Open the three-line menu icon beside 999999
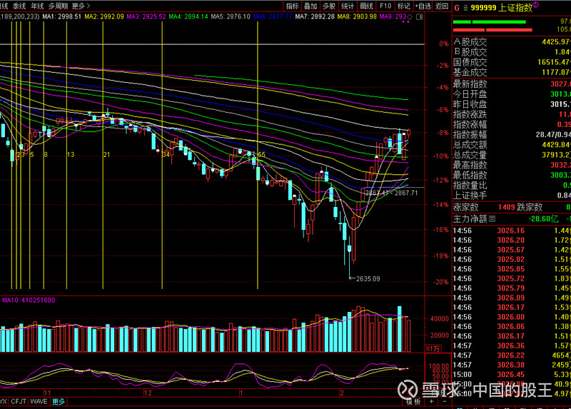The image size is (571, 409). pos(465,8)
